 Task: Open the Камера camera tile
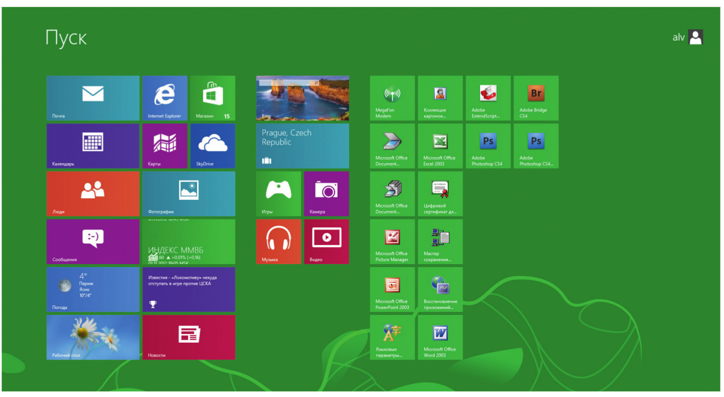326,194
